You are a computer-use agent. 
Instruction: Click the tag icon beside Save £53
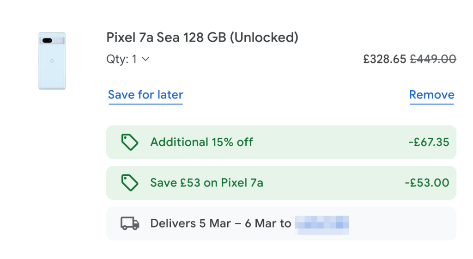point(129,183)
